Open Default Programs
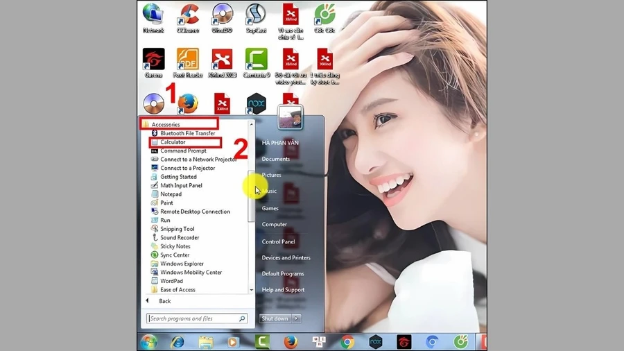 coord(283,274)
